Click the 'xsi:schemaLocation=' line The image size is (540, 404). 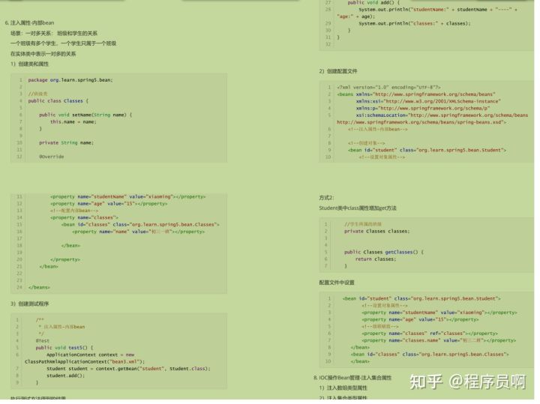[x=442, y=115]
